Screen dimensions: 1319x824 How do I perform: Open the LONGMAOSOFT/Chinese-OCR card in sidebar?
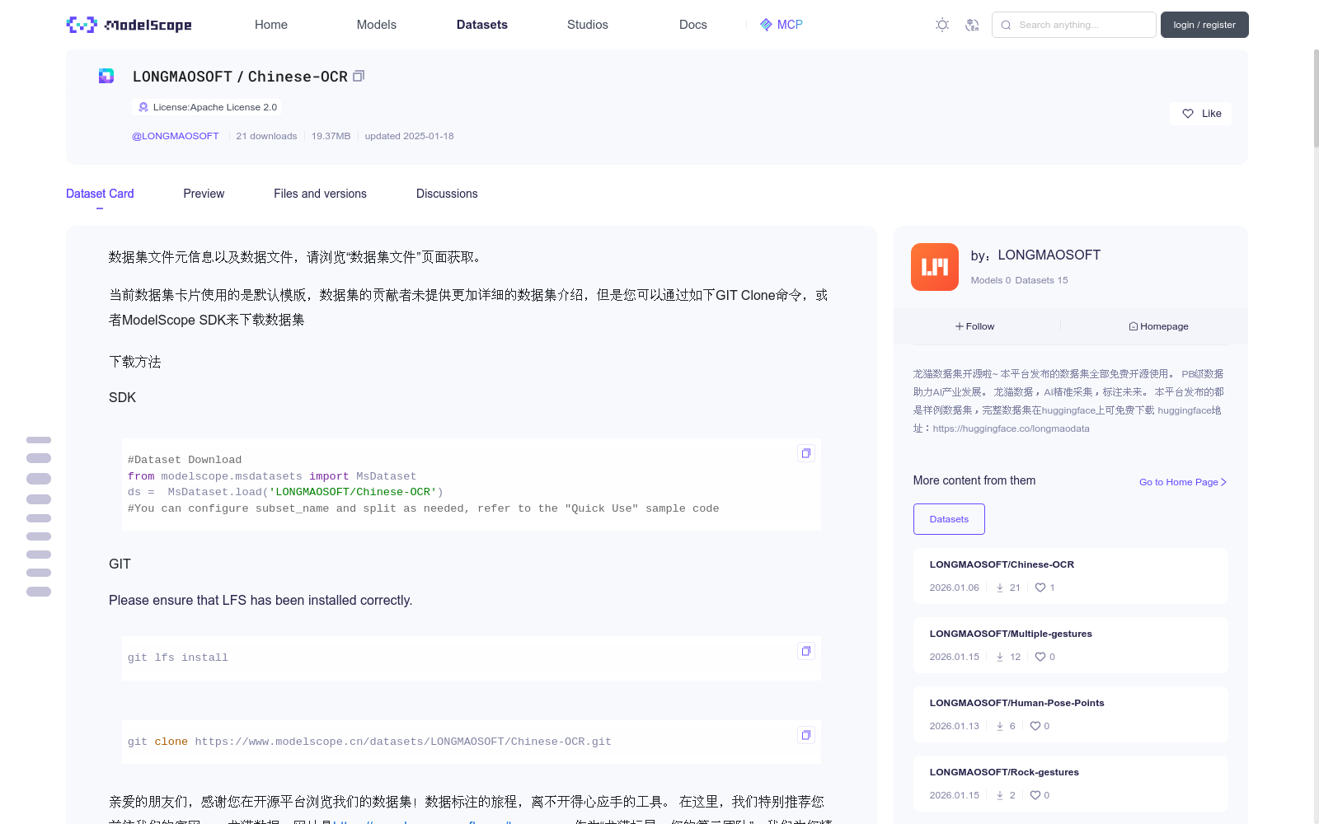(1070, 576)
